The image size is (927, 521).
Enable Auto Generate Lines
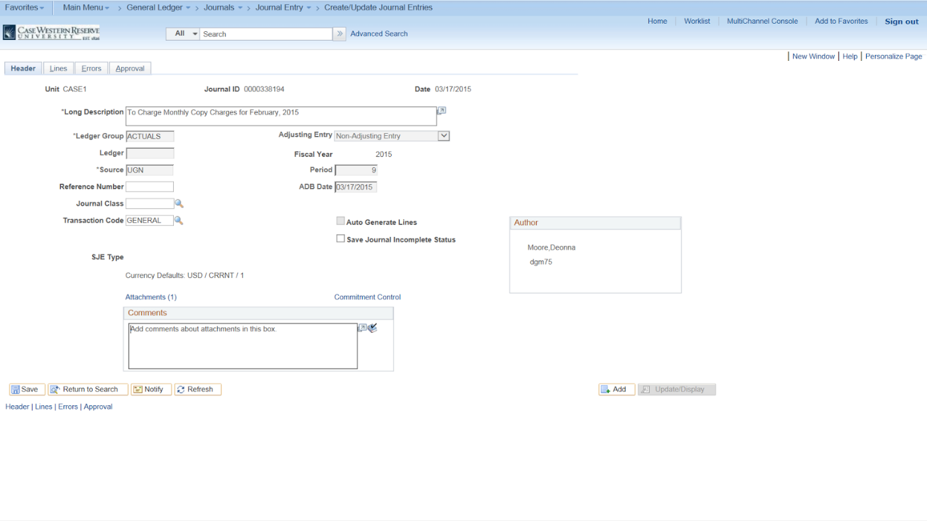(x=340, y=221)
